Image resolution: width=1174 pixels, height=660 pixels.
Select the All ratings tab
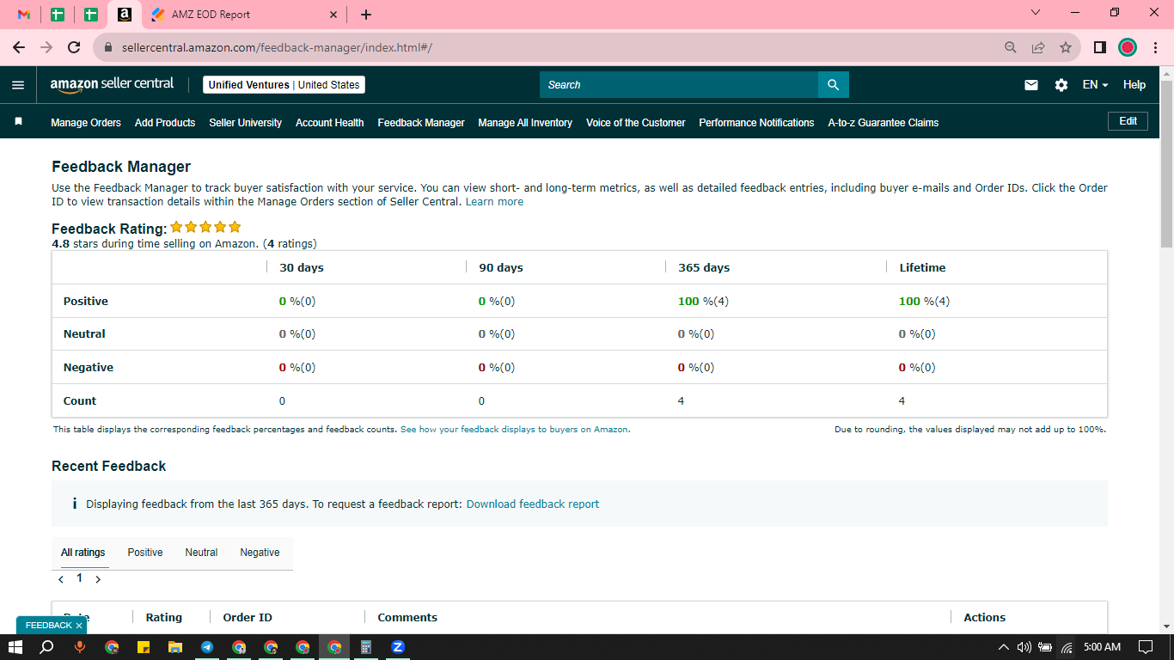pyautogui.click(x=83, y=553)
